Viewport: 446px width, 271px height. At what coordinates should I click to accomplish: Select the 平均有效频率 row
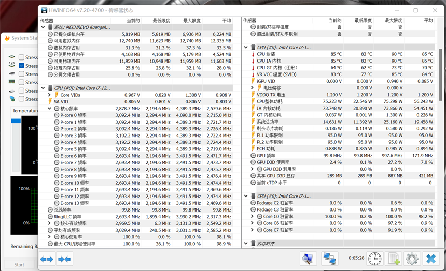(136, 230)
